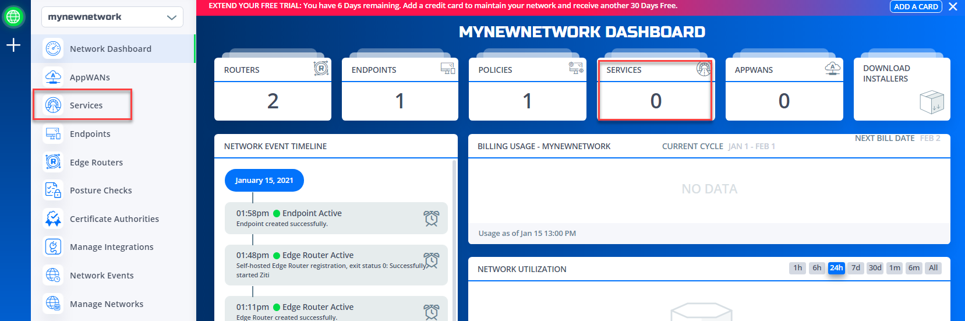Go to AppWANs in the sidebar
The height and width of the screenshot is (321, 965).
(113, 77)
